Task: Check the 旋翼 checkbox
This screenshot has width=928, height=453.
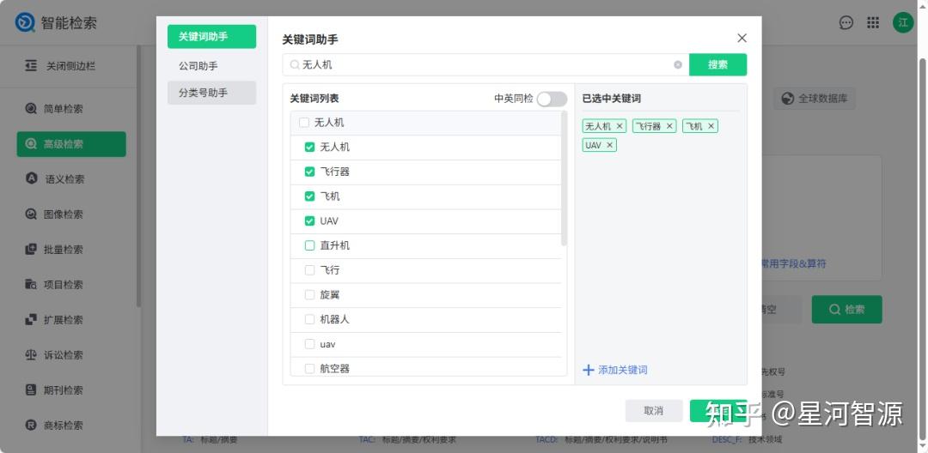Action: tap(309, 295)
